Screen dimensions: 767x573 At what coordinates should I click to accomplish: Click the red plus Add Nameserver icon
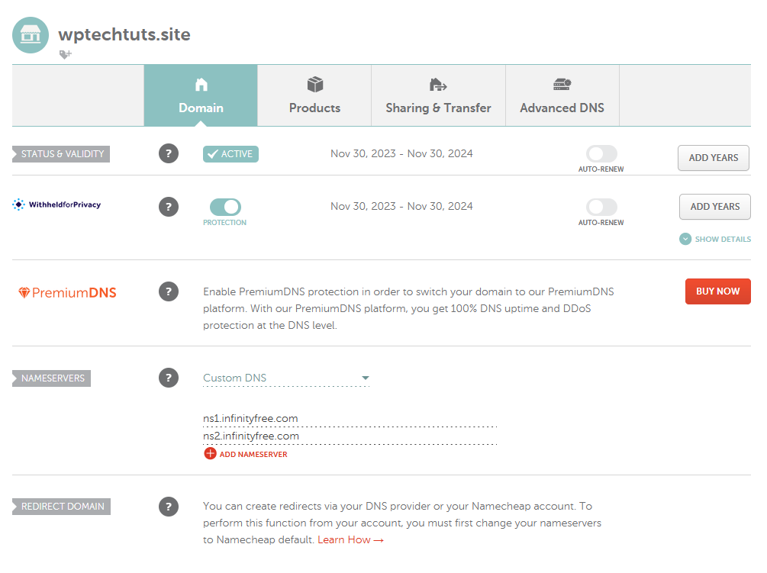pyautogui.click(x=211, y=454)
